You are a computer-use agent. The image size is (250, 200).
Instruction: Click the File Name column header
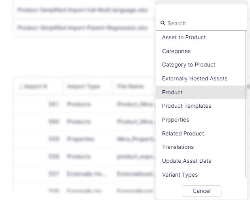130,86
